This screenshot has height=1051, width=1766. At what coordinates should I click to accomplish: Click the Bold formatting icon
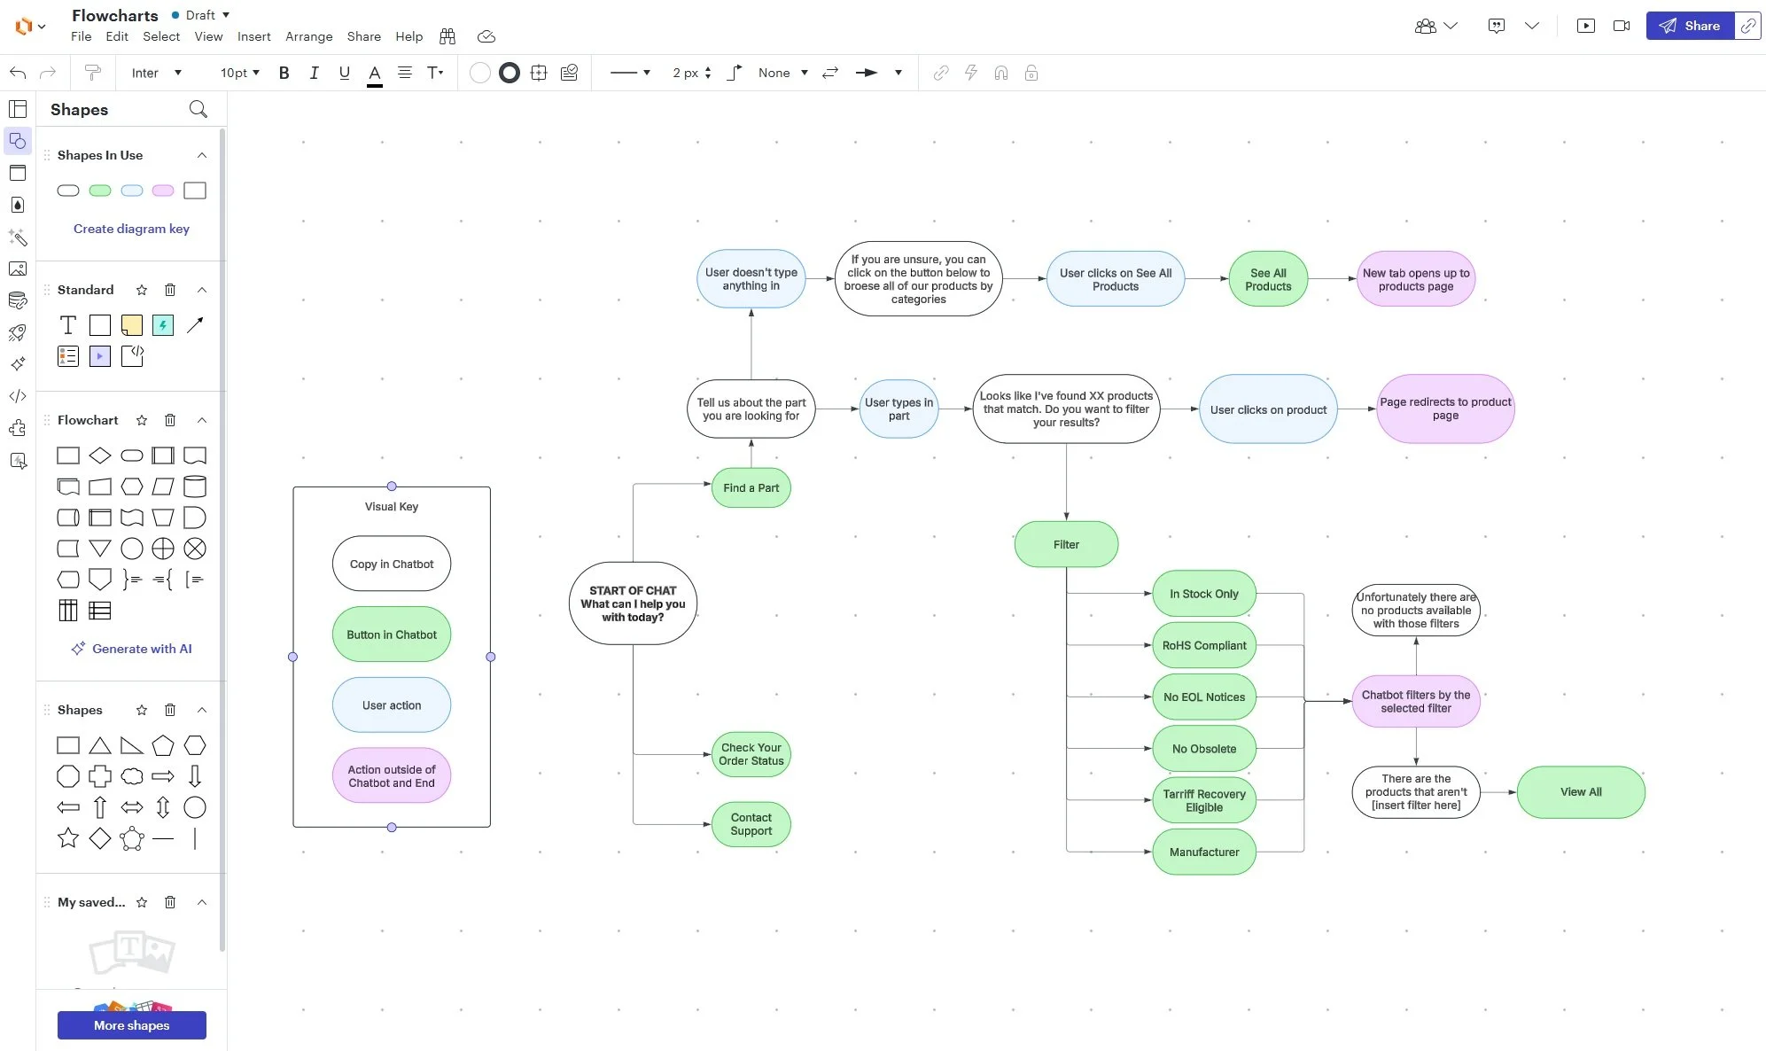[284, 73]
